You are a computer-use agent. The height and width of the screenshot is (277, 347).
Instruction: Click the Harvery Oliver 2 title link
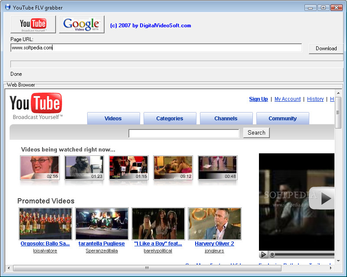214,243
